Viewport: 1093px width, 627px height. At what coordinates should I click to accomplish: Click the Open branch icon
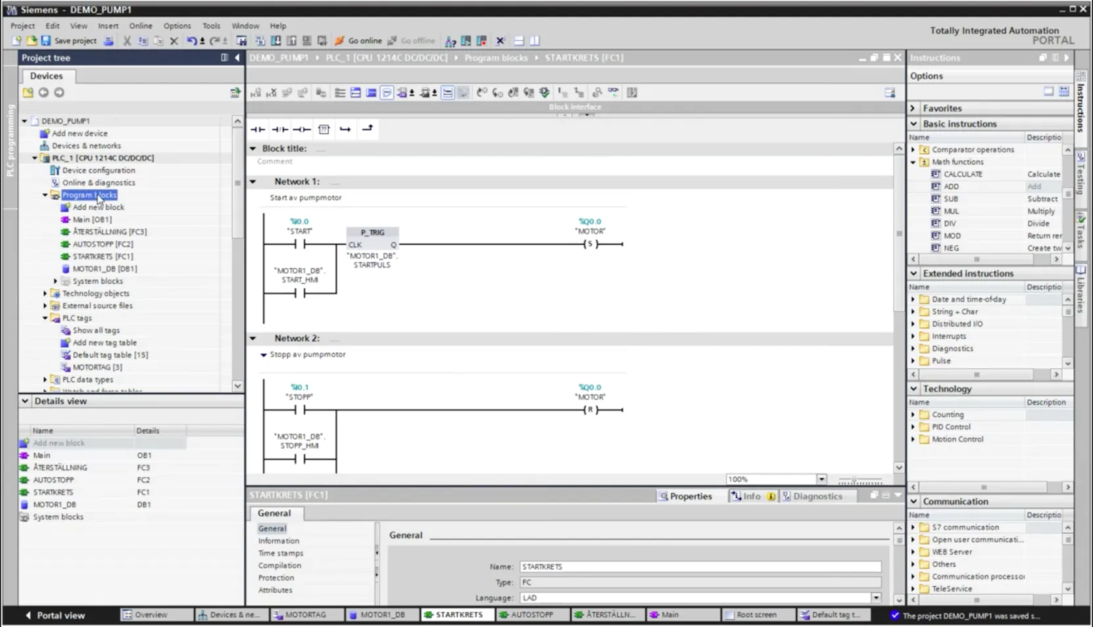(345, 129)
